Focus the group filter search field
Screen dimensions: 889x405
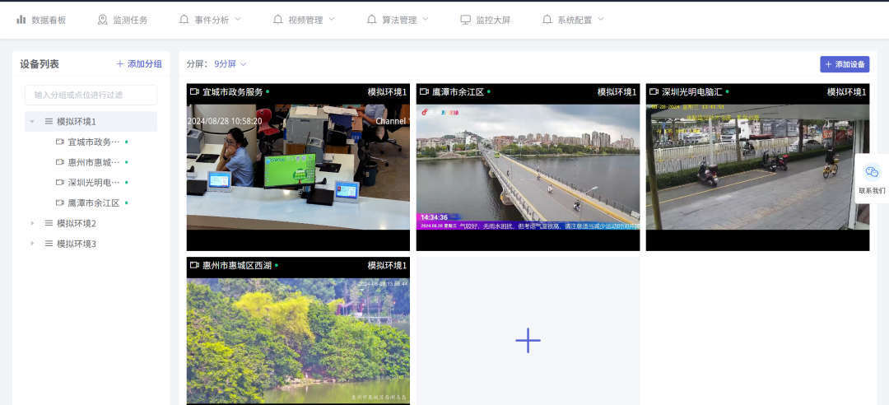coord(91,95)
